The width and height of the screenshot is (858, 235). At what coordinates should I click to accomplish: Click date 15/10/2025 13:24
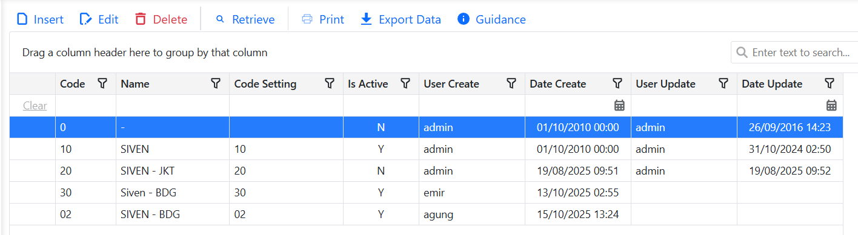[x=578, y=214]
